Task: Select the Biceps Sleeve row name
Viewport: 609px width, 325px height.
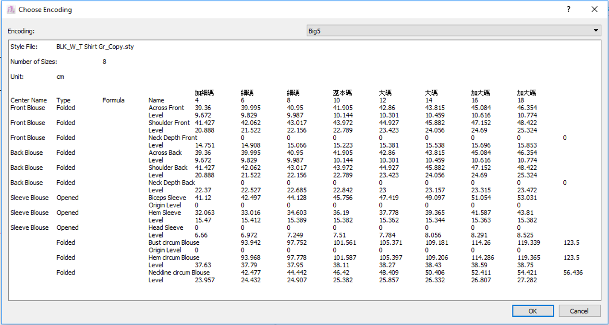Action: click(x=167, y=198)
